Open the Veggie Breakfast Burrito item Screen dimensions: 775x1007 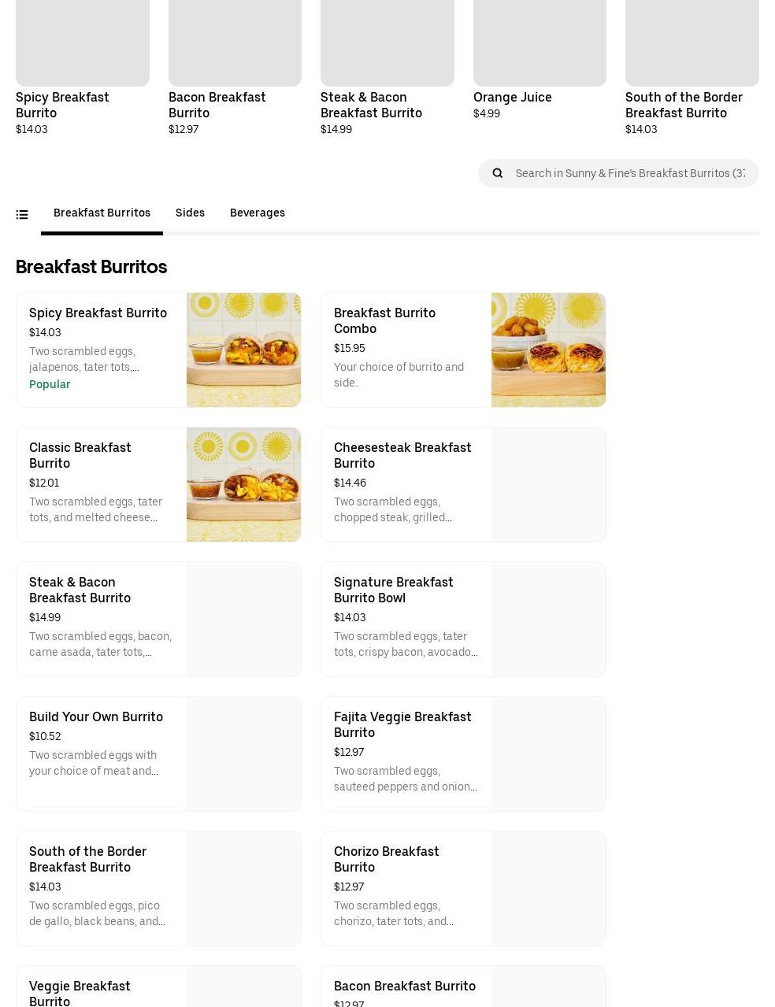pyautogui.click(x=80, y=992)
